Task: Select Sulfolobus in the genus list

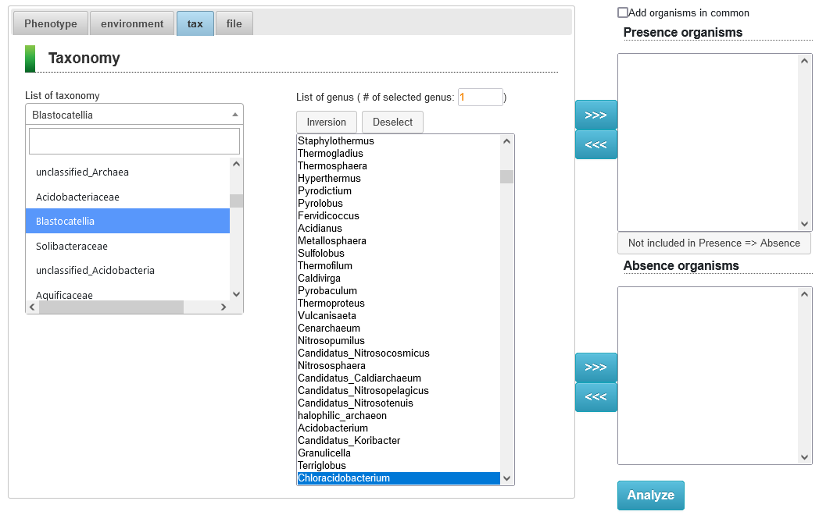Action: (321, 253)
